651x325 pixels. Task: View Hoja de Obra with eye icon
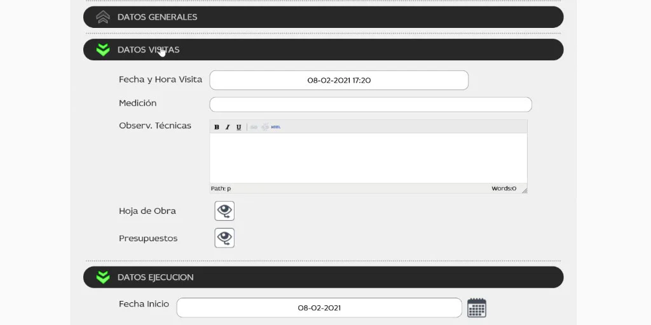pyautogui.click(x=224, y=211)
